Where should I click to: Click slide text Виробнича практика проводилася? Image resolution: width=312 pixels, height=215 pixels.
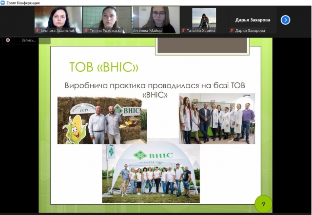click(132, 85)
